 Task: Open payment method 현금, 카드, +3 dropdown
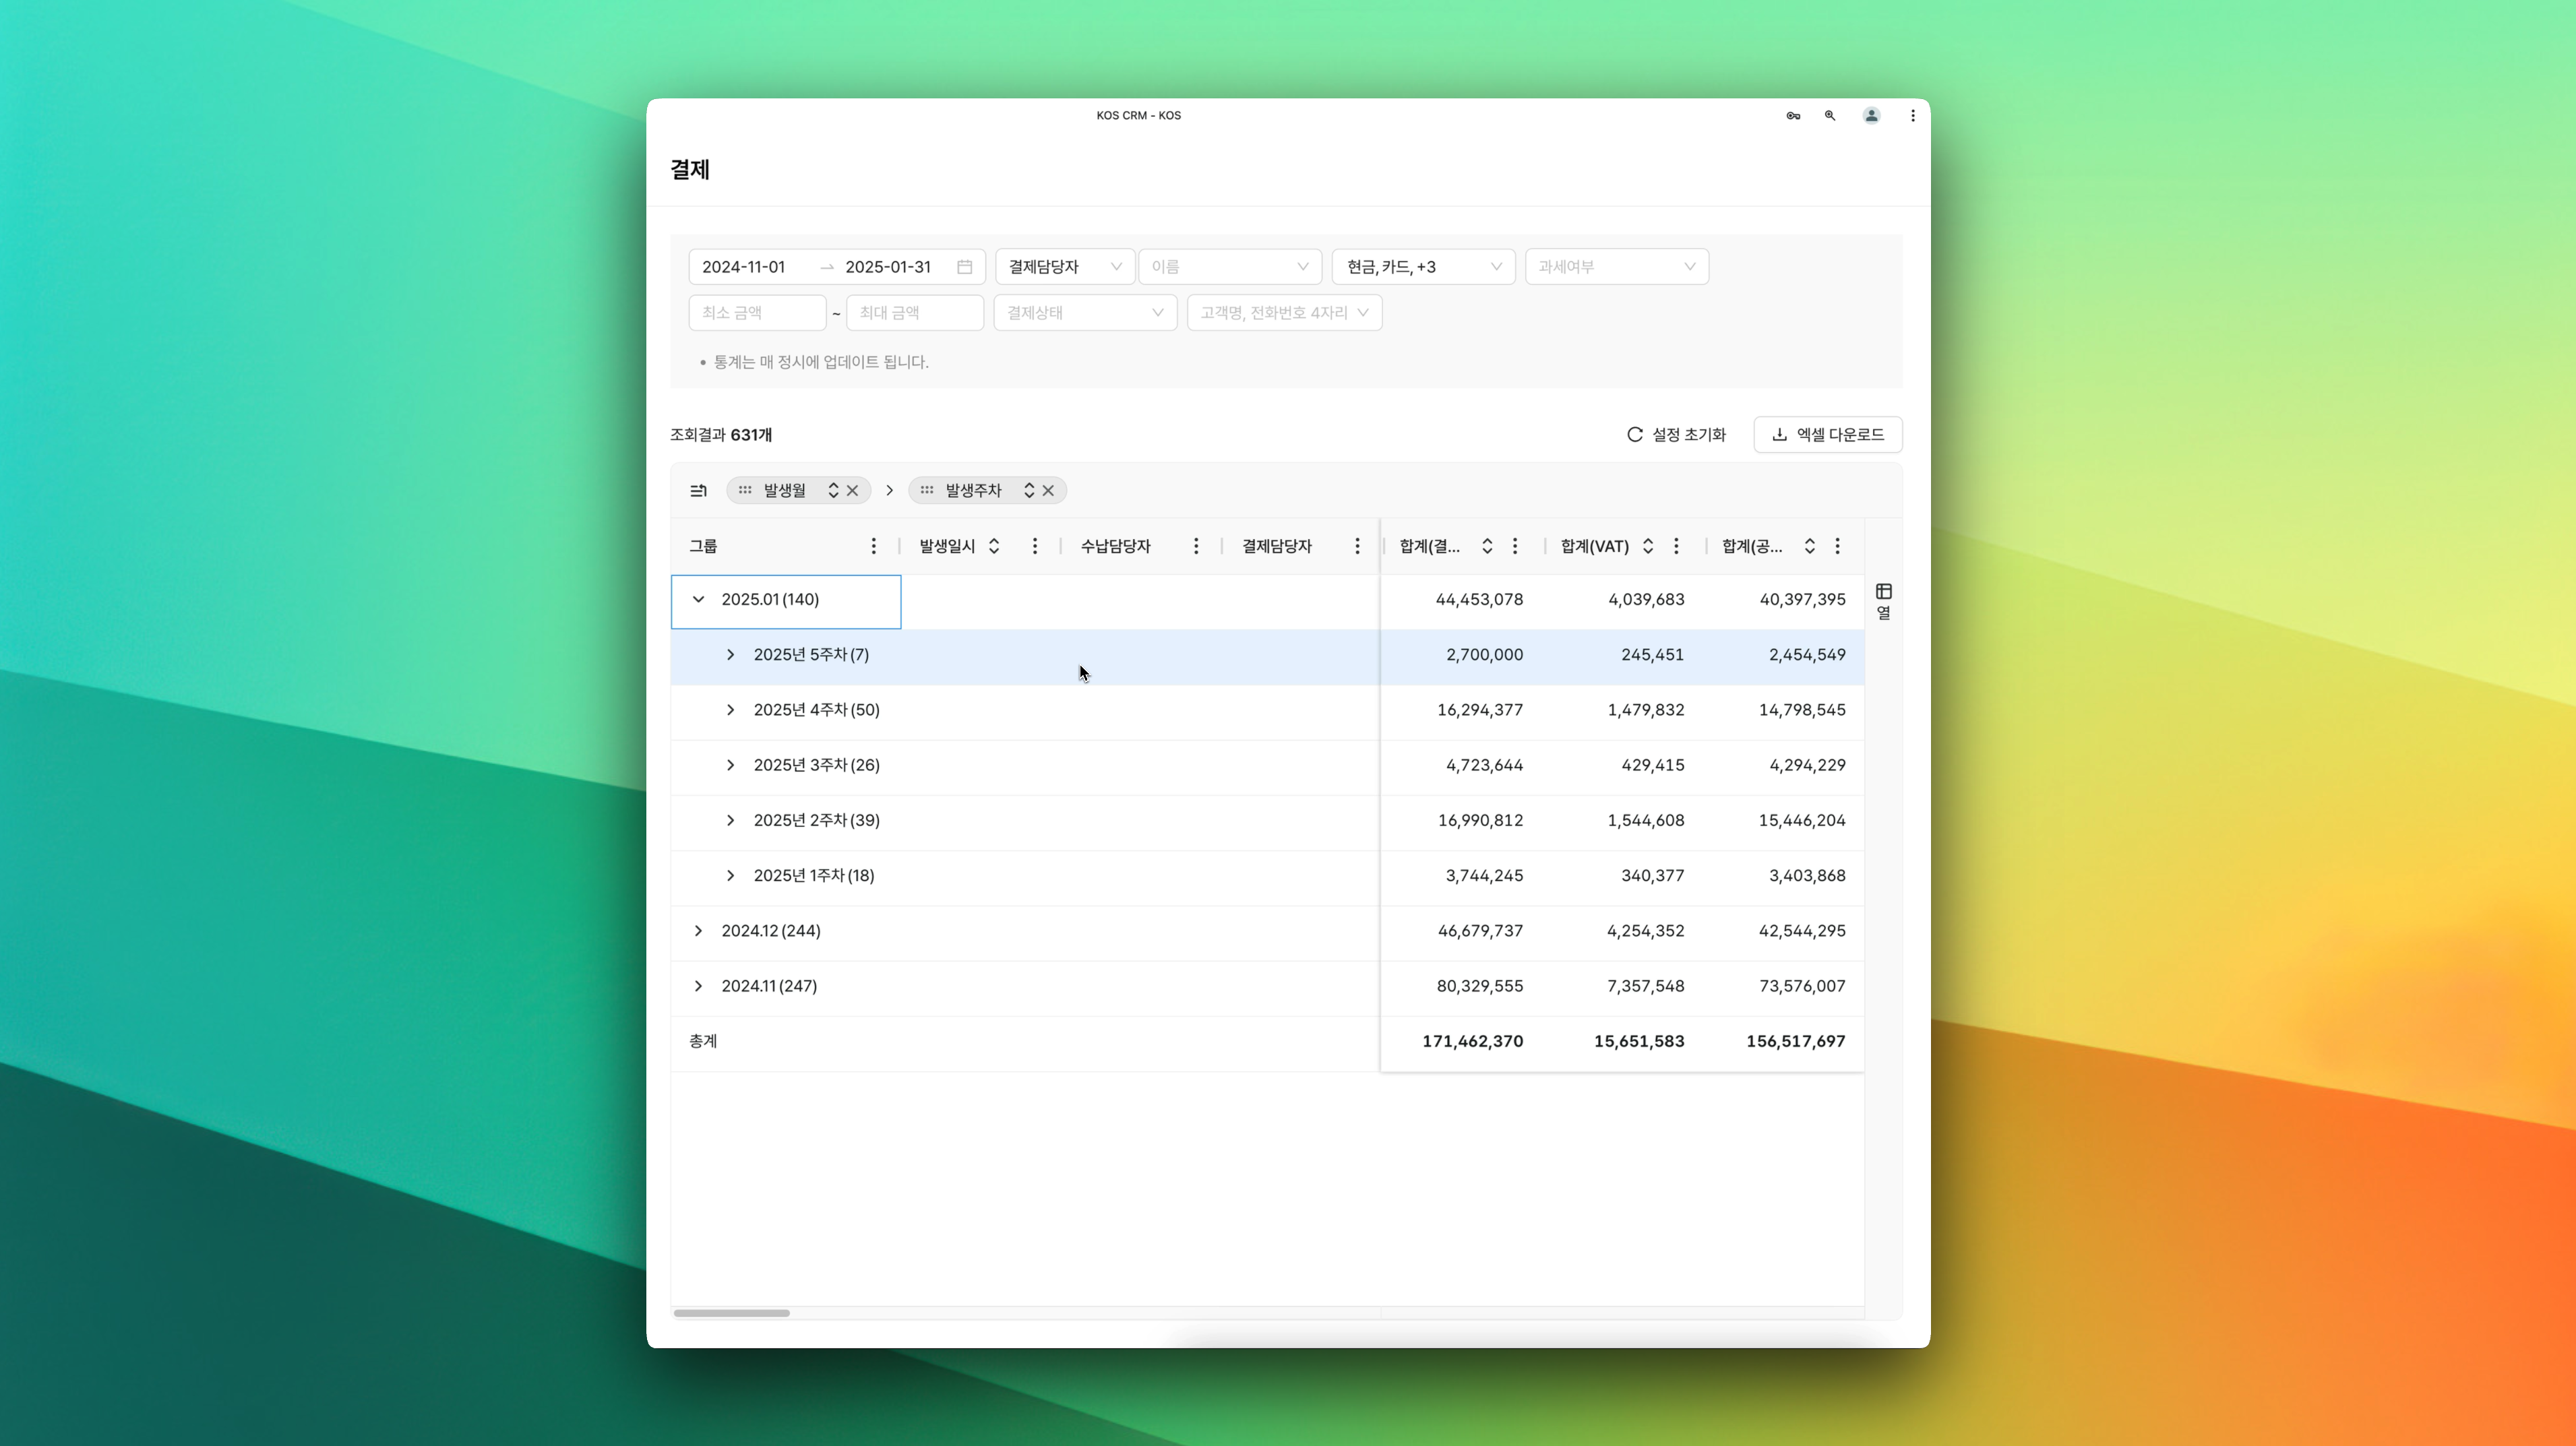pos(1422,267)
